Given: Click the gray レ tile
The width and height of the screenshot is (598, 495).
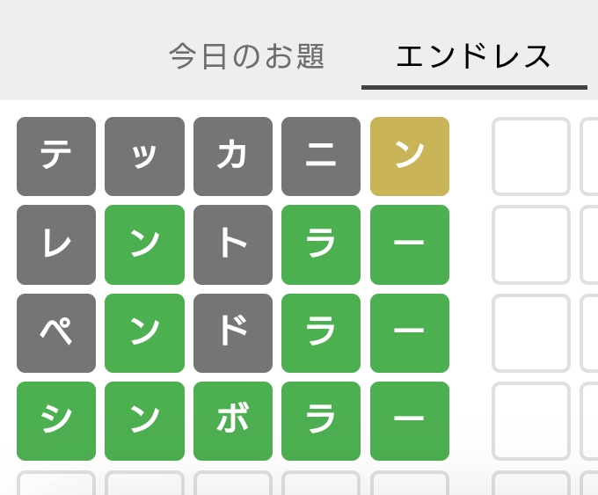Looking at the screenshot, I should 56,244.
